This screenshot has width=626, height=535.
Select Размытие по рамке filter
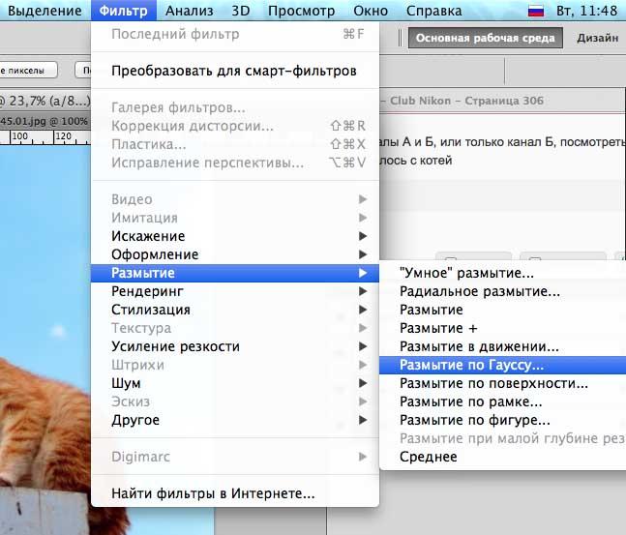pyautogui.click(x=502, y=401)
